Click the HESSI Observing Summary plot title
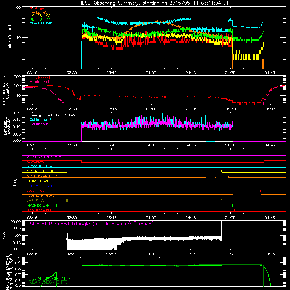This screenshot has width=290, height=290. (154, 3)
